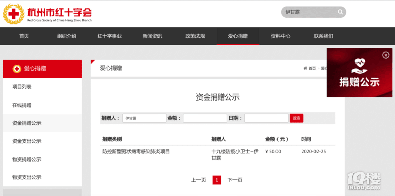Viewport: 395px width, 196px height.
Task: Click the Hangzhou Red Cross logo emblem
Action: pos(13,14)
